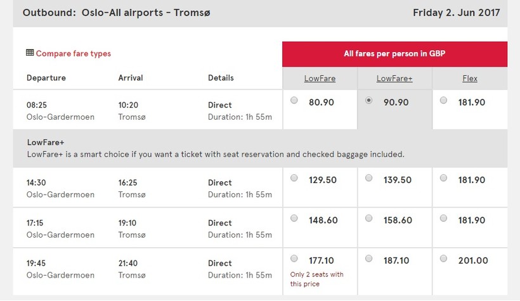Open the LowFare+ column header link
Screen dimensions: 520x301
[394, 79]
